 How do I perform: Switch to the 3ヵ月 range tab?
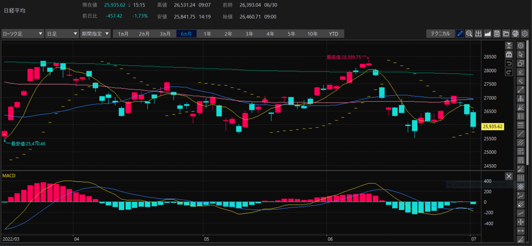pos(165,34)
